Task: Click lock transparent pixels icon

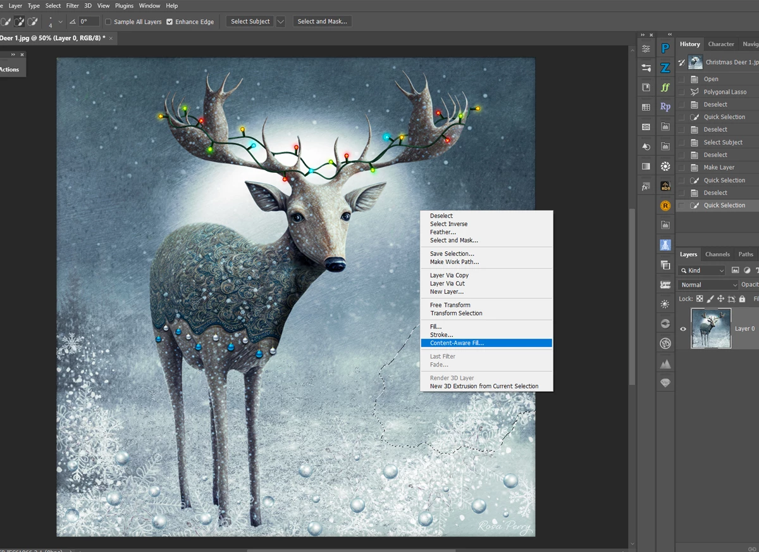Action: (x=700, y=299)
